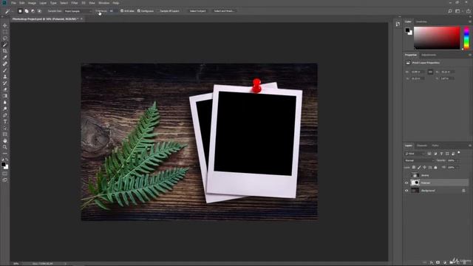
Task: Open Sample Size dropdown
Action: point(78,11)
